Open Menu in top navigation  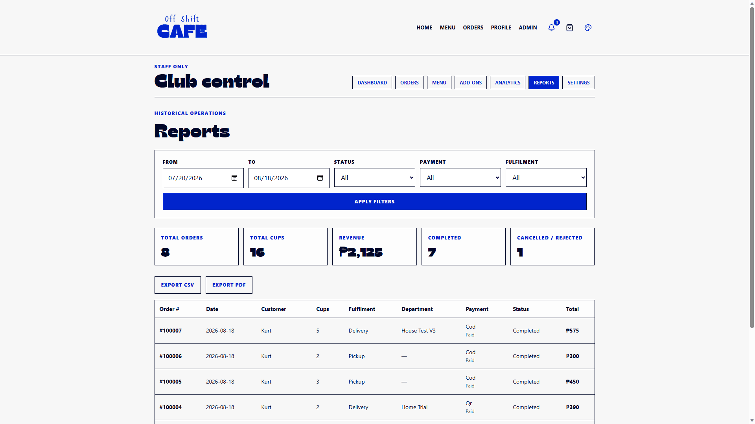click(x=447, y=27)
